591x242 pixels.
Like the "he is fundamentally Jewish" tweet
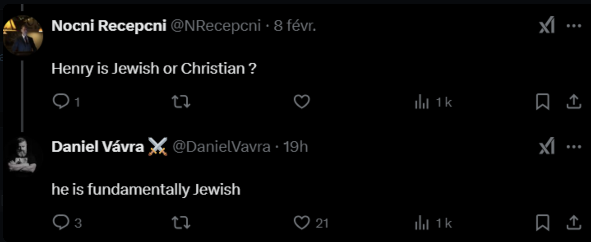coord(302,223)
